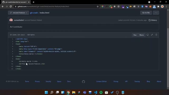Edit this file with pencil icon
Viewport: 169px width, 95px height.
[152, 35]
